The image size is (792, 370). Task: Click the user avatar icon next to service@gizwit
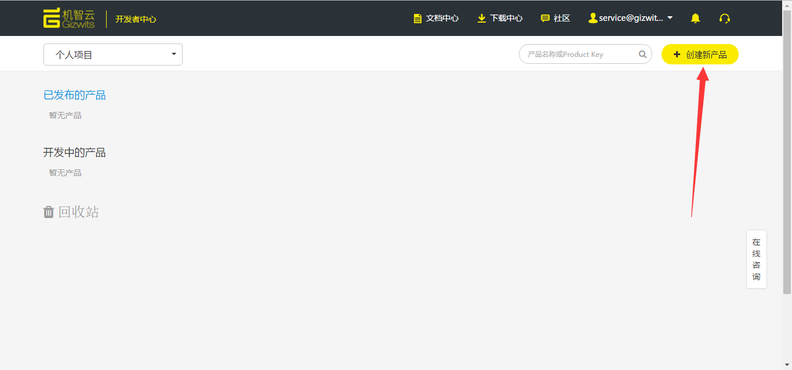(x=593, y=17)
